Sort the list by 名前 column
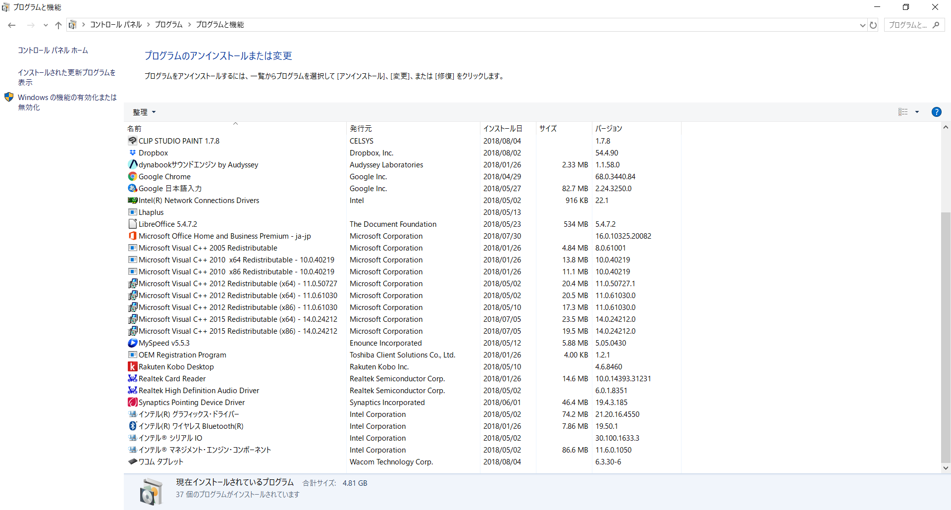 (x=235, y=128)
